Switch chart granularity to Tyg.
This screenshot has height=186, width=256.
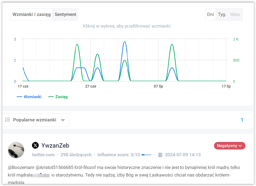tap(222, 15)
